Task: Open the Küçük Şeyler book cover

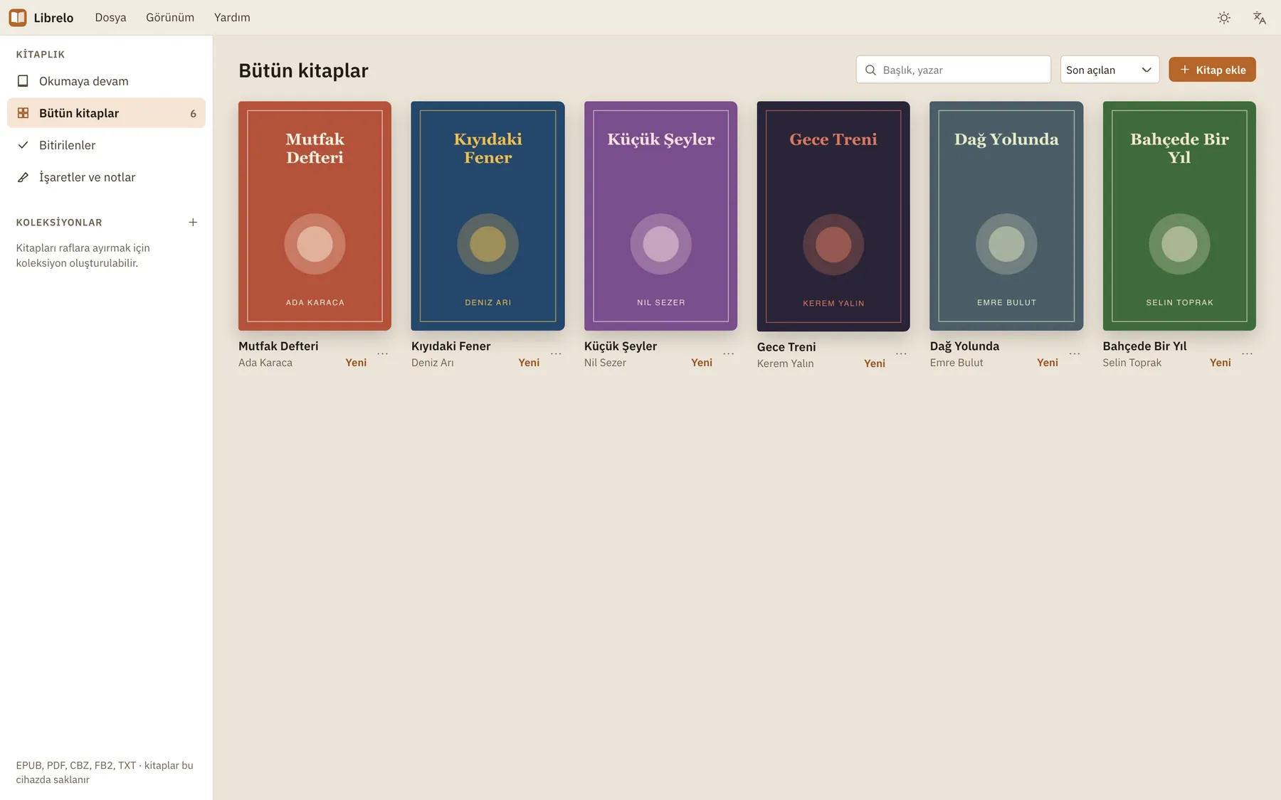Action: click(x=660, y=216)
